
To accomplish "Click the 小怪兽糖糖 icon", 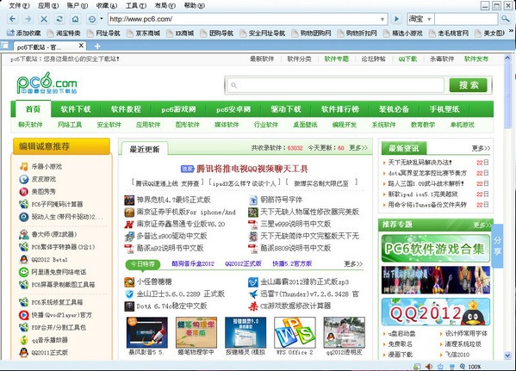I will (x=129, y=281).
